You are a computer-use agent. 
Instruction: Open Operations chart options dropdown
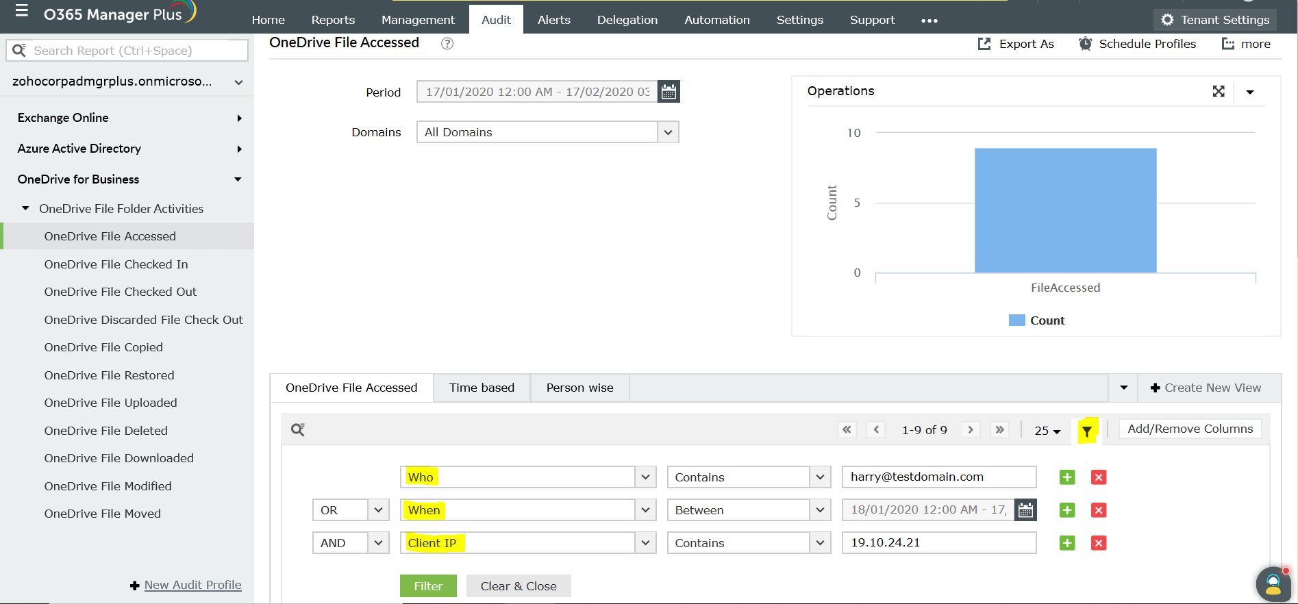click(x=1250, y=92)
